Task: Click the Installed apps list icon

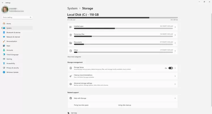Action: 71,27
